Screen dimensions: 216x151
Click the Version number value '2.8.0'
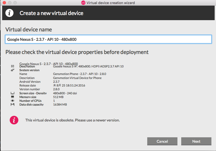pyautogui.click(x=56, y=89)
